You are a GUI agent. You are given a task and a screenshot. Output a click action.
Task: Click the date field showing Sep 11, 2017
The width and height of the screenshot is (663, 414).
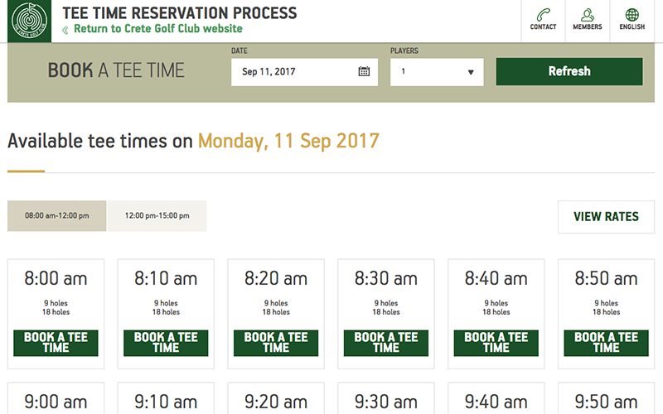294,72
